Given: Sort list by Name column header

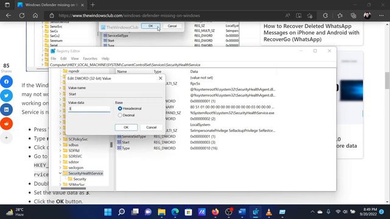Looking at the screenshot, I should coord(122,72).
